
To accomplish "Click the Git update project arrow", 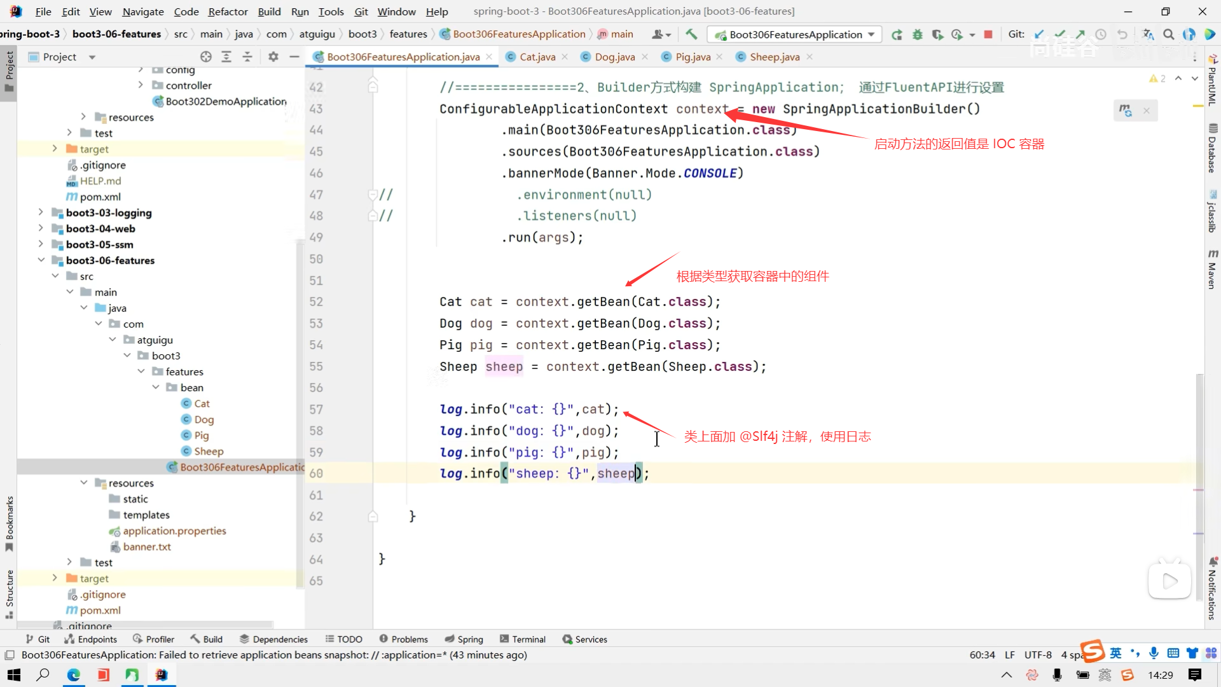I will coord(1038,34).
